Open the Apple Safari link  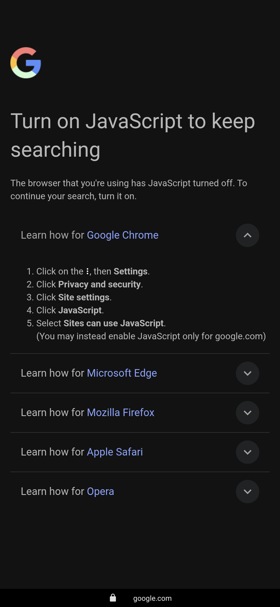pyautogui.click(x=115, y=452)
